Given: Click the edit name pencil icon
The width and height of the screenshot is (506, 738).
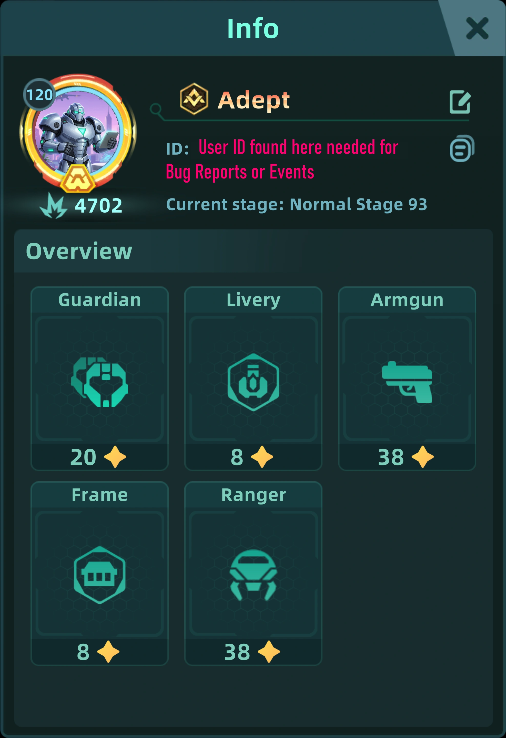Looking at the screenshot, I should coord(460,102).
